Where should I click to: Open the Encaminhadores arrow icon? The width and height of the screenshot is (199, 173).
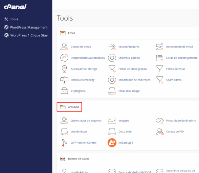coord(112,47)
